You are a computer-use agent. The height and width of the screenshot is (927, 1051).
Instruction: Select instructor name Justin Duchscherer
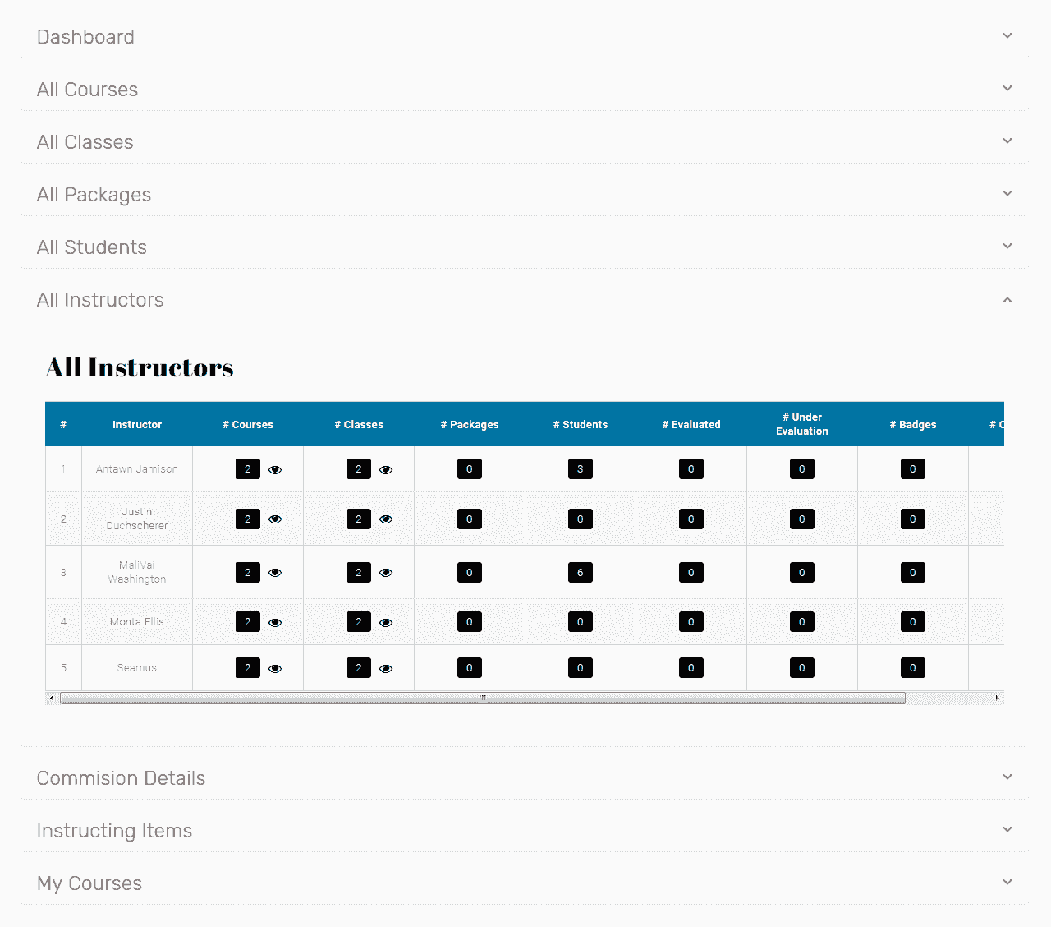point(137,519)
